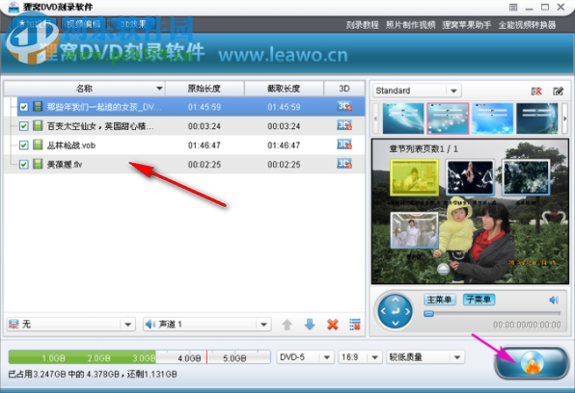
Task: Select the fourth dark-blue earth menu template
Action: pos(536,118)
